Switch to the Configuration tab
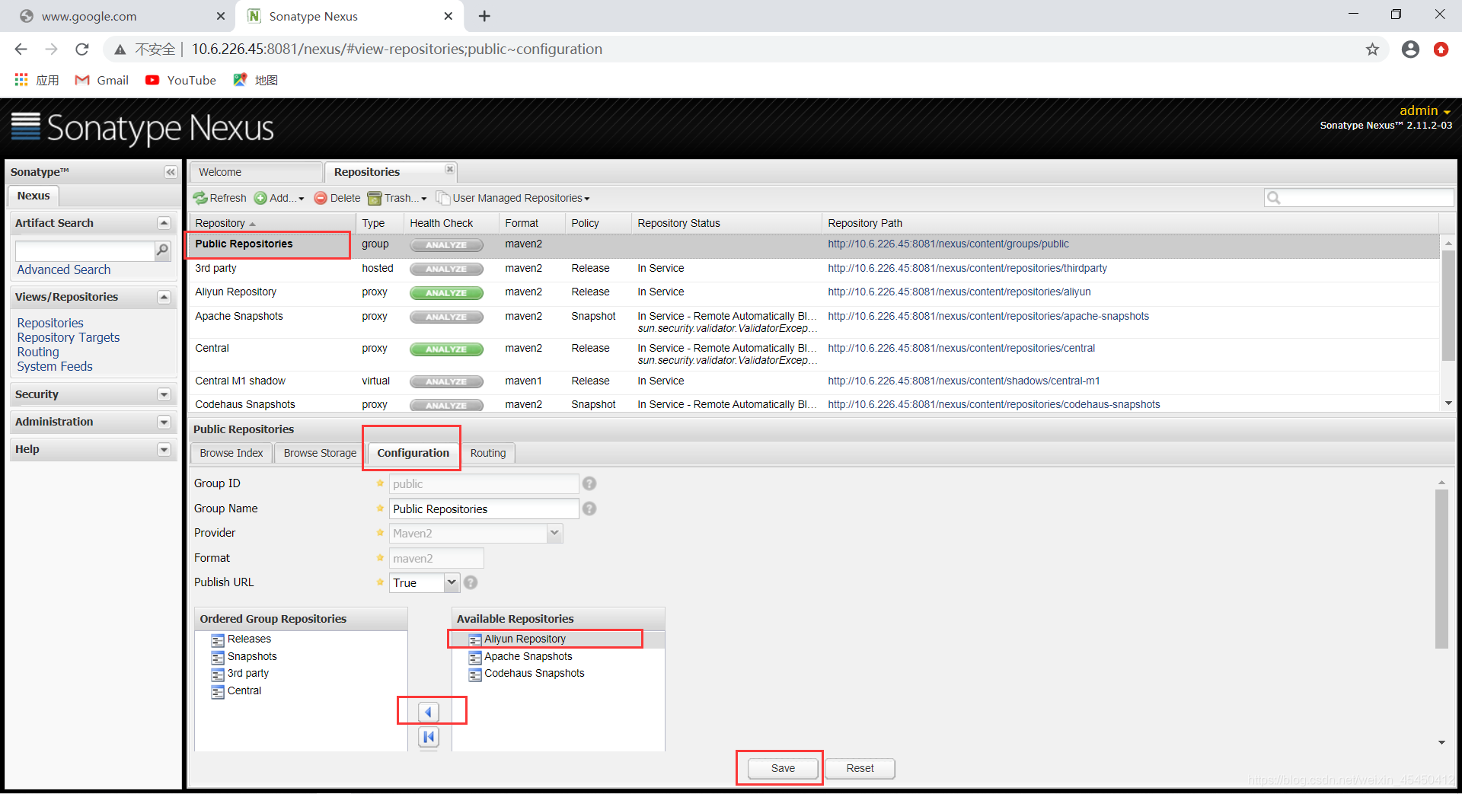Screen dimensions: 1462x794 pyautogui.click(x=413, y=453)
